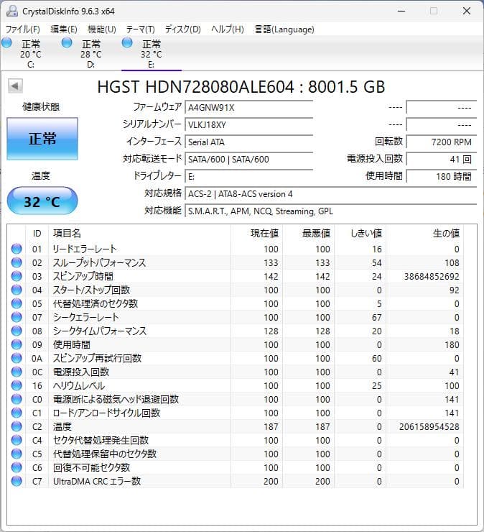Click current value 200 in the C7 row
Screen dimensions: 484x532
coord(271,481)
